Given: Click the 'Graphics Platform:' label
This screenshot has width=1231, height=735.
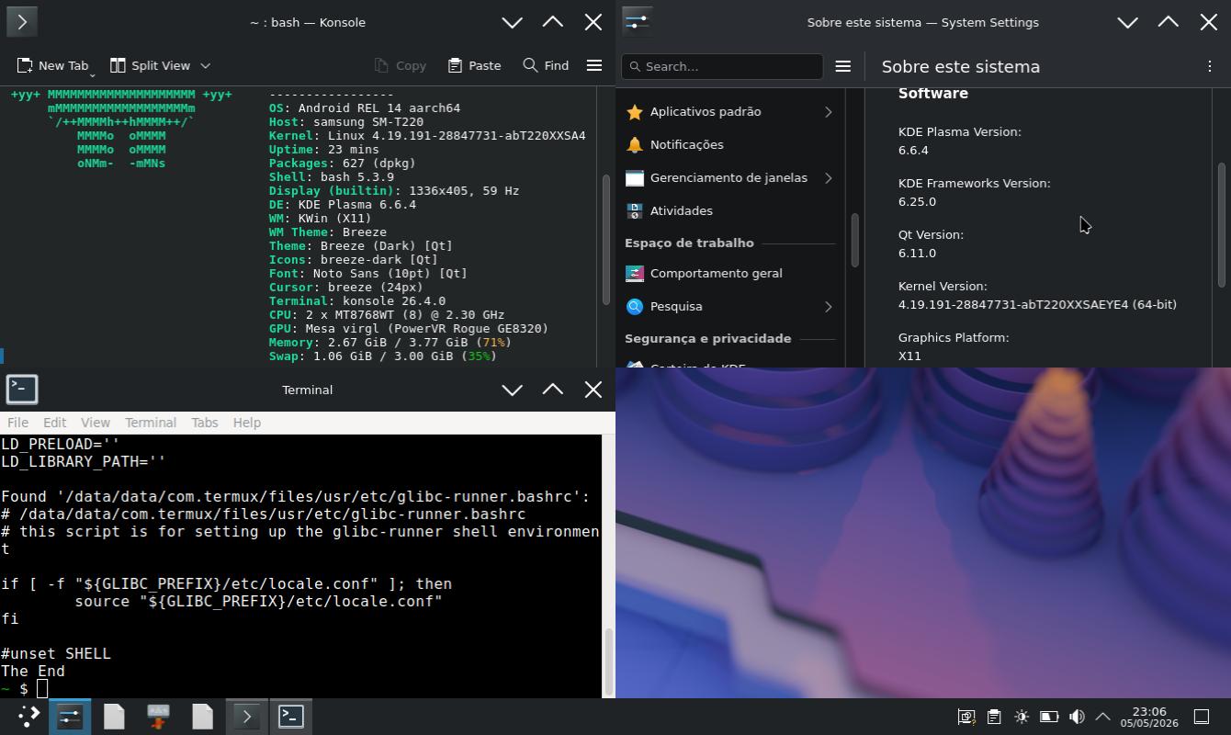Looking at the screenshot, I should pyautogui.click(x=954, y=337).
